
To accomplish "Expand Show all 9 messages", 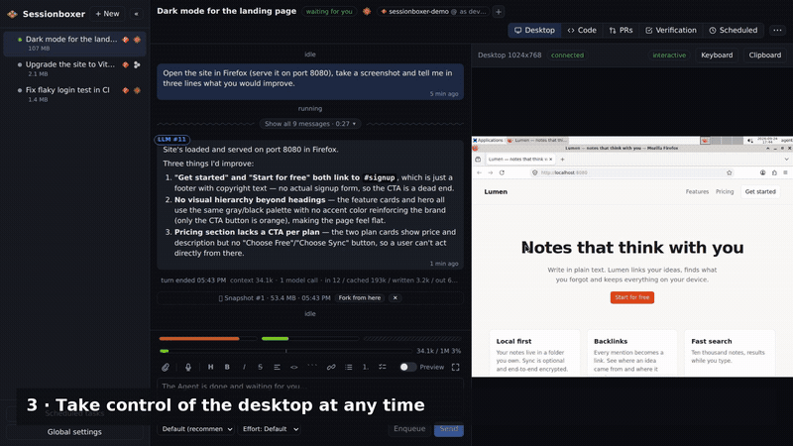I will (310, 123).
